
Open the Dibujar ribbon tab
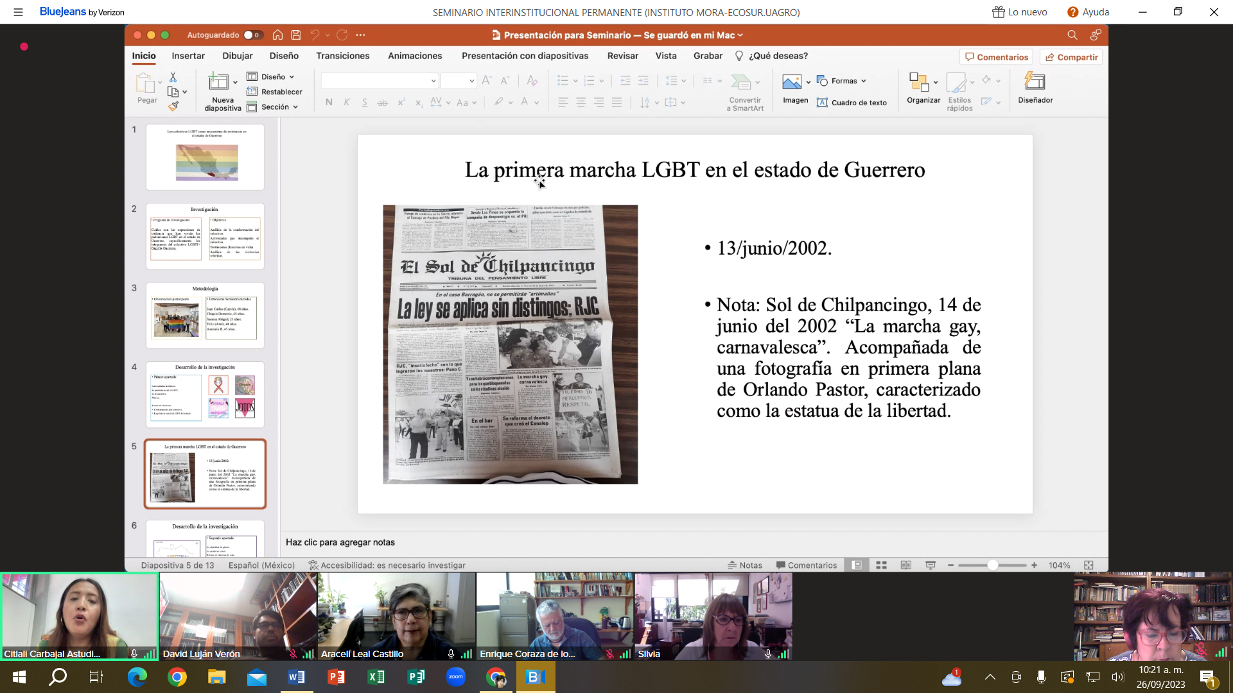(238, 56)
